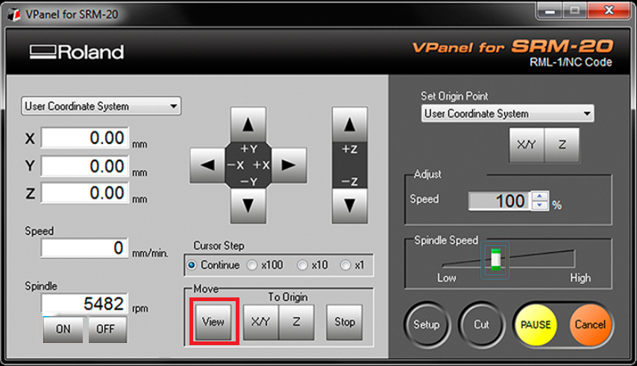Viewport: 637px width, 366px height.
Task: Click the VPanel app icon in title bar
Action: click(x=14, y=14)
